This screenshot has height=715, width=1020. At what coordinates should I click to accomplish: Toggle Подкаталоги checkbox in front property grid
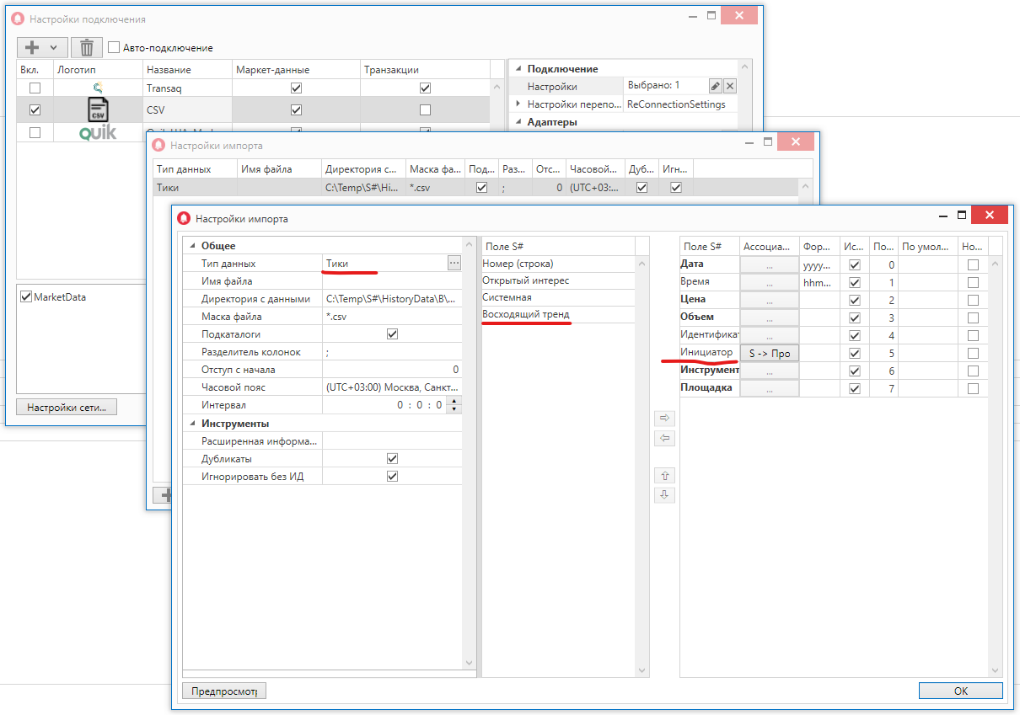tap(392, 334)
